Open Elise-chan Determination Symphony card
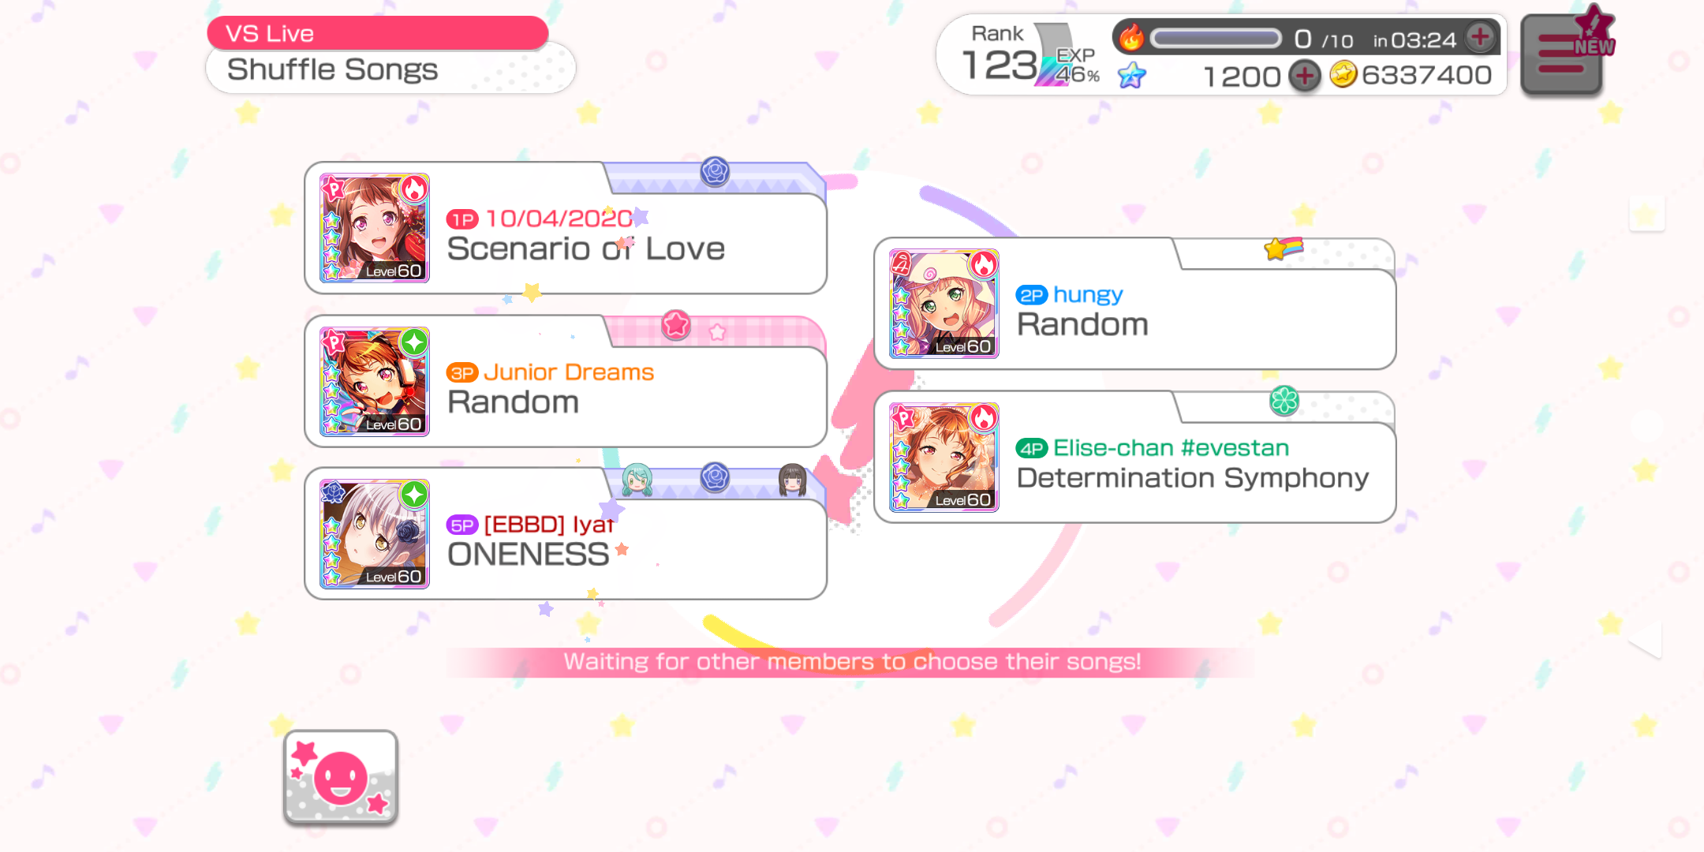Image resolution: width=1704 pixels, height=852 pixels. click(x=1135, y=458)
